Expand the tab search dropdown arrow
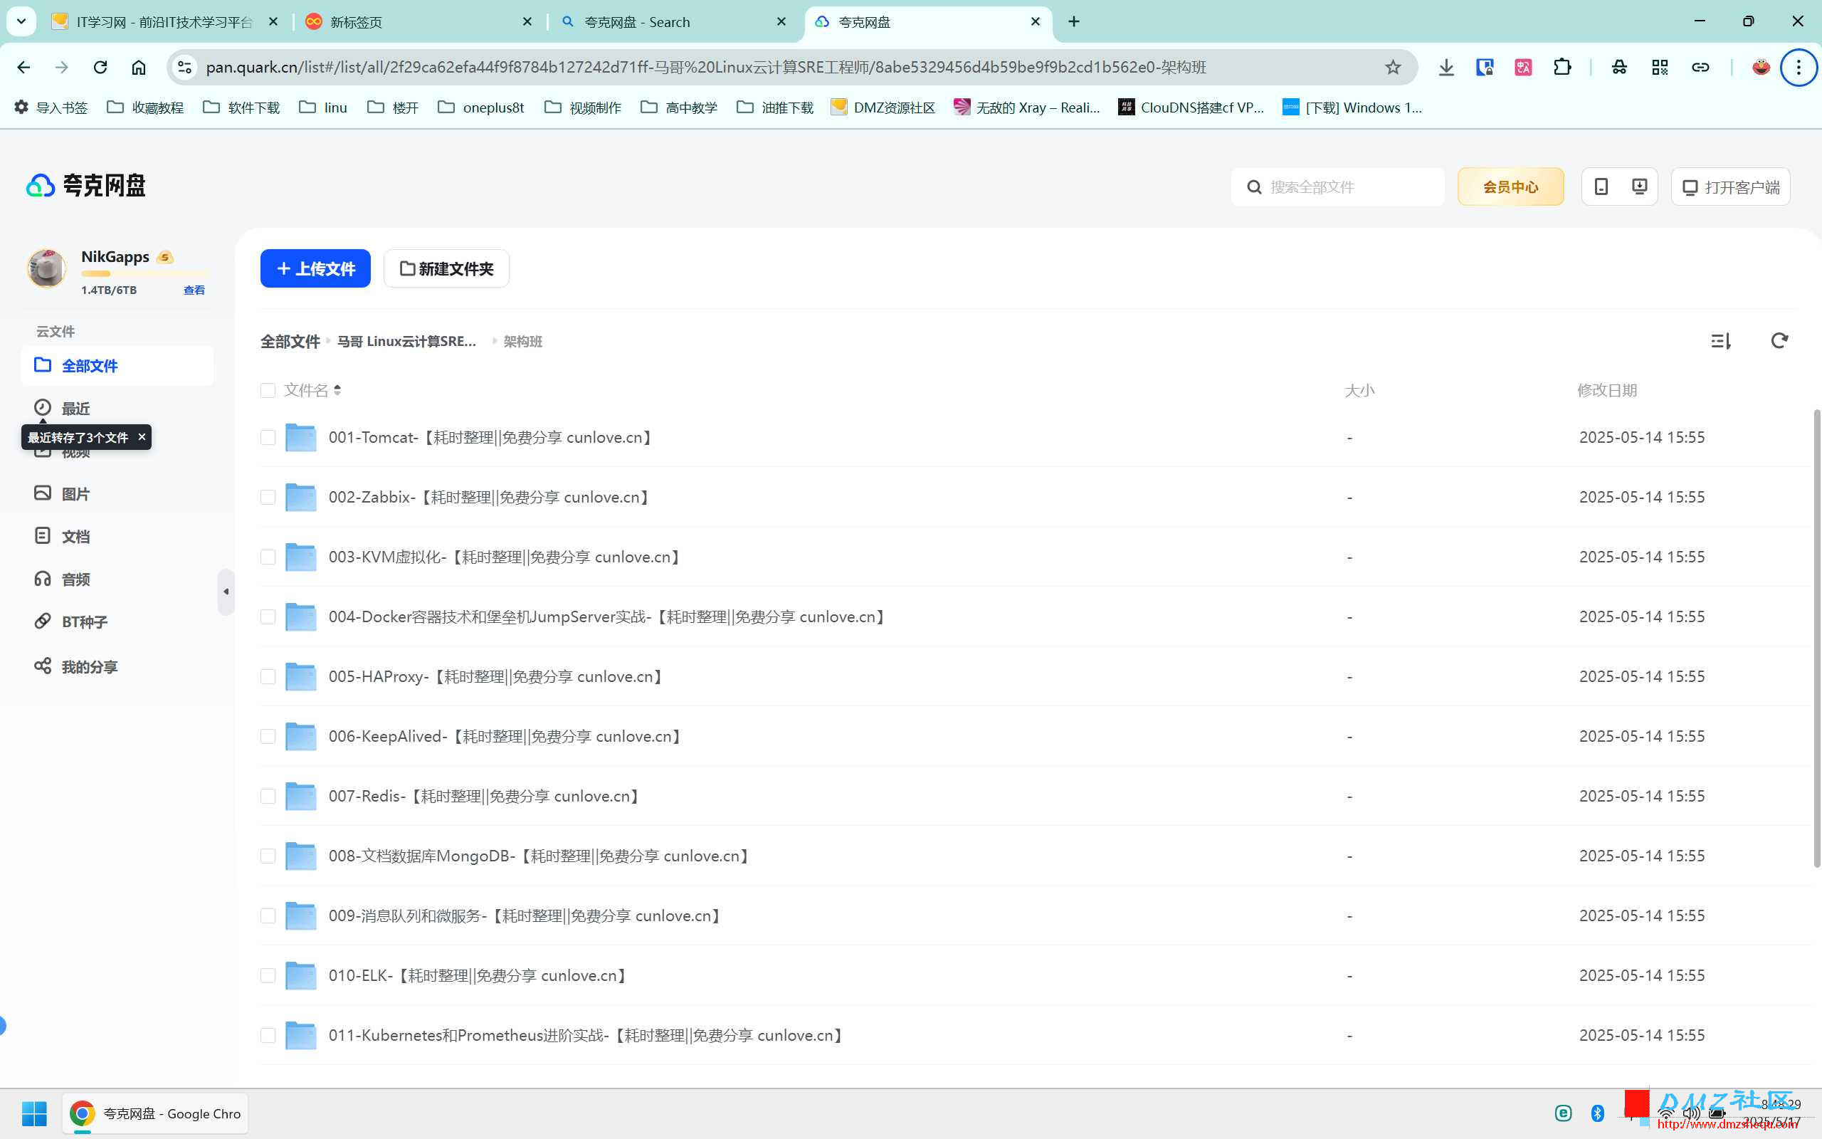1822x1139 pixels. click(21, 22)
